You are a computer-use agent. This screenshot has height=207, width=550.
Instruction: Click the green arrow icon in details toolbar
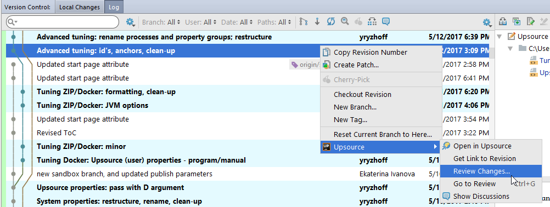point(517,22)
